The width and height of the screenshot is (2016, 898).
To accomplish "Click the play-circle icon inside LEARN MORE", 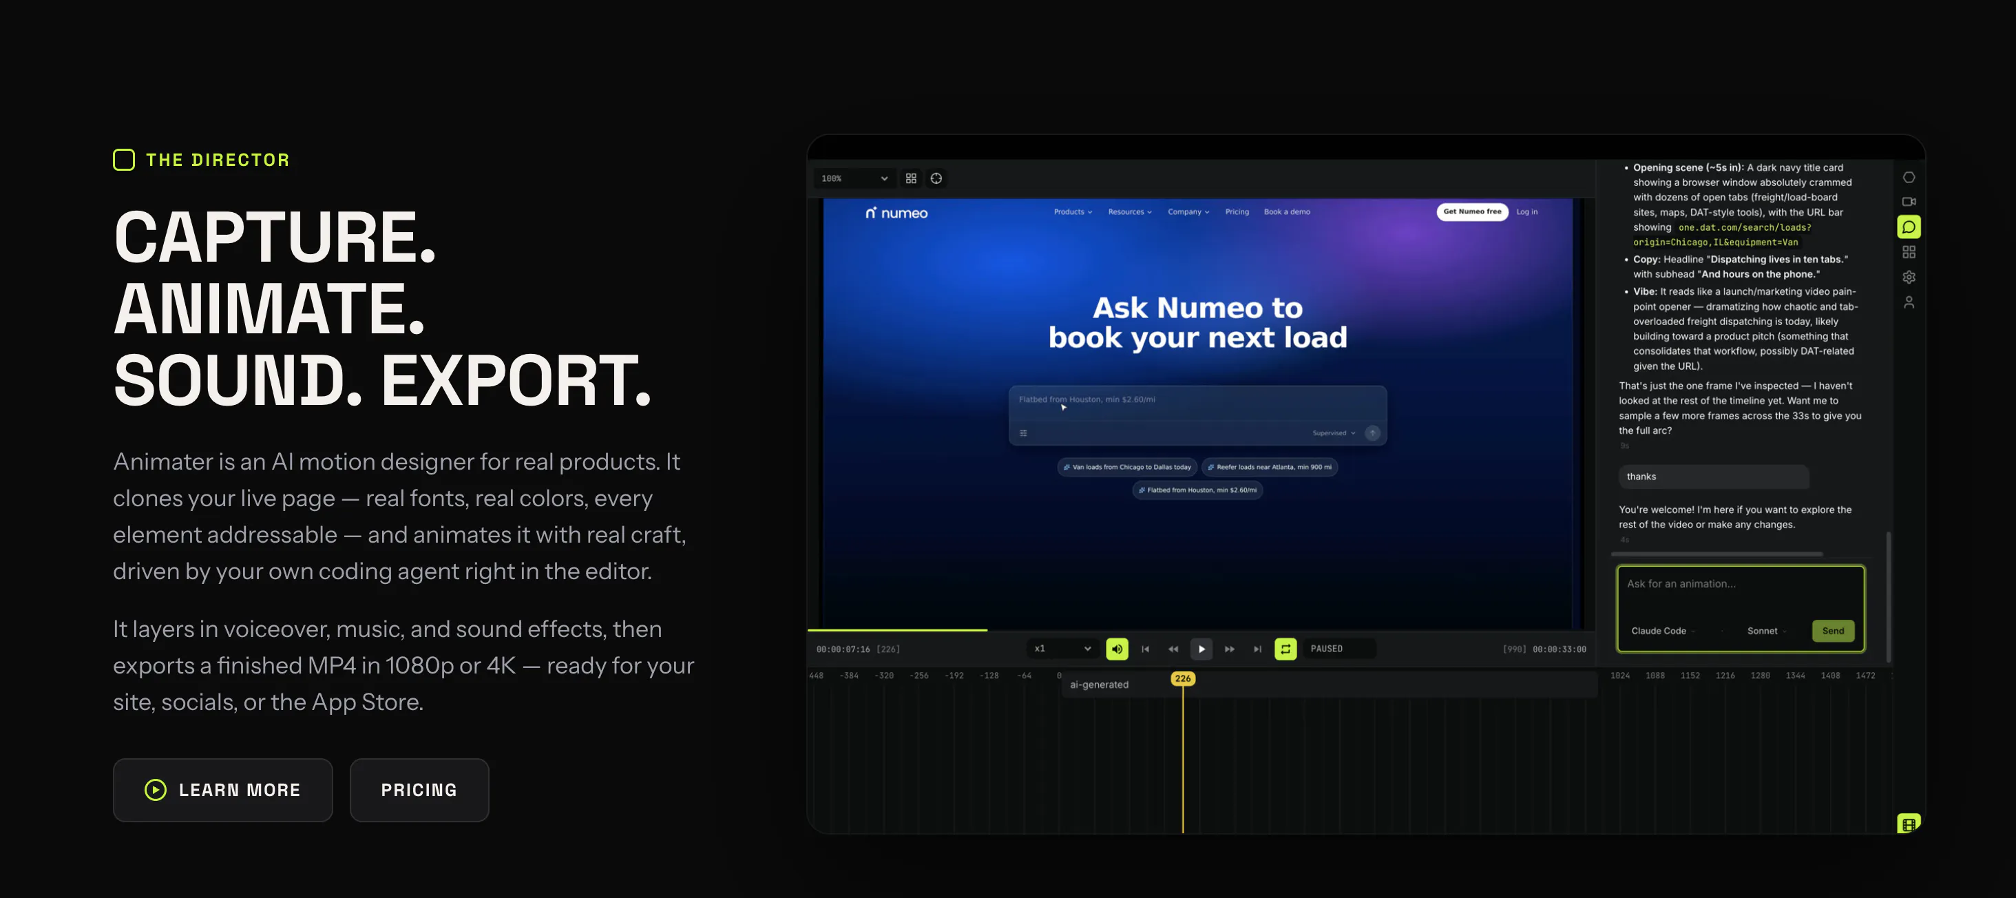I will (156, 789).
